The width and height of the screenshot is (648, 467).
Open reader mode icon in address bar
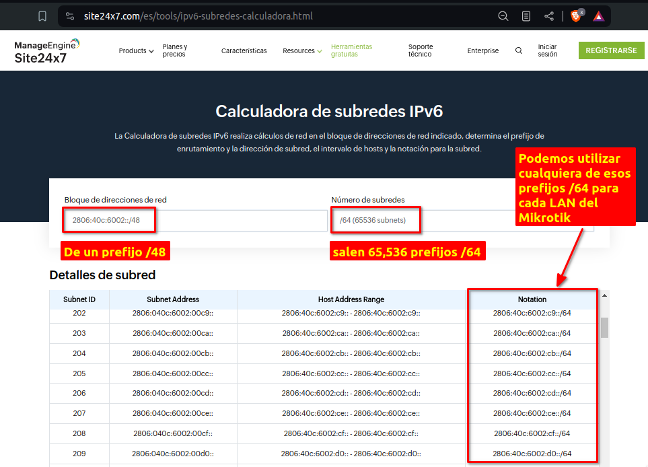pyautogui.click(x=526, y=15)
